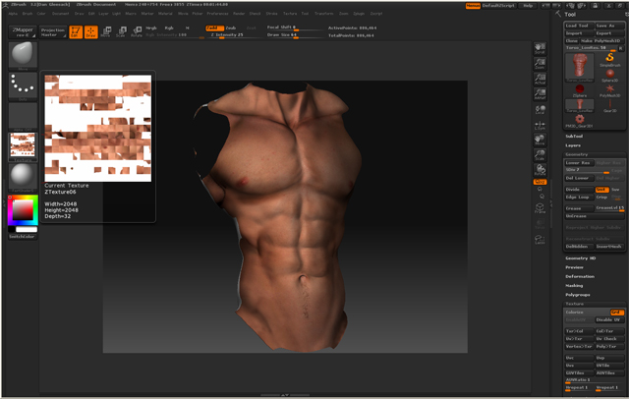
Task: Click the Load Tool button
Action: 578,25
